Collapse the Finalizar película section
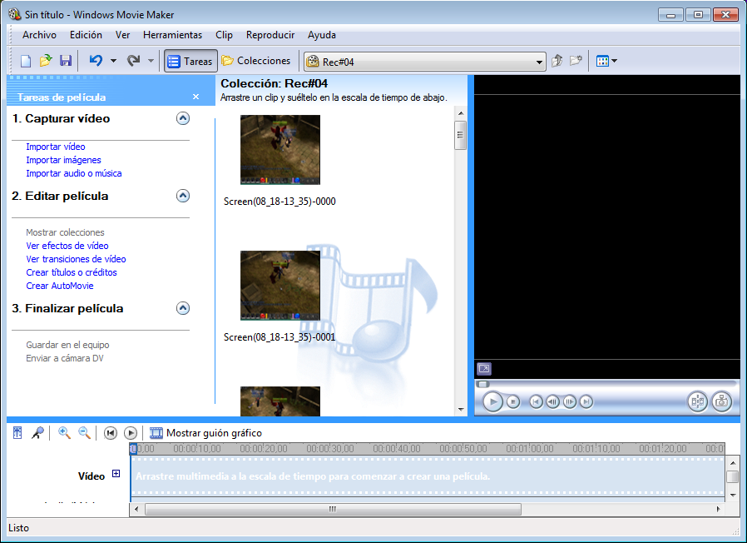This screenshot has width=747, height=543. (183, 308)
